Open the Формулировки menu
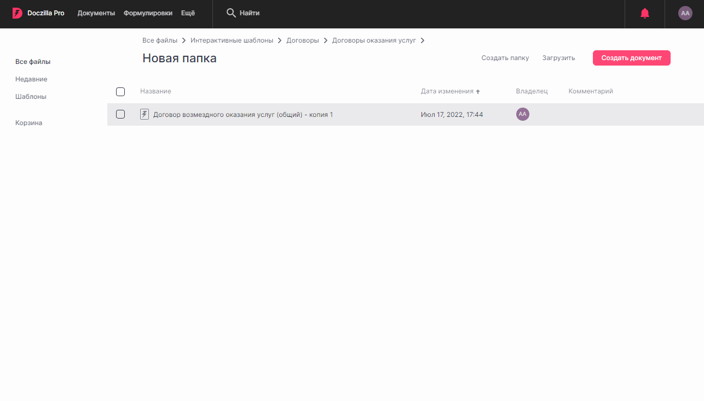 [148, 13]
